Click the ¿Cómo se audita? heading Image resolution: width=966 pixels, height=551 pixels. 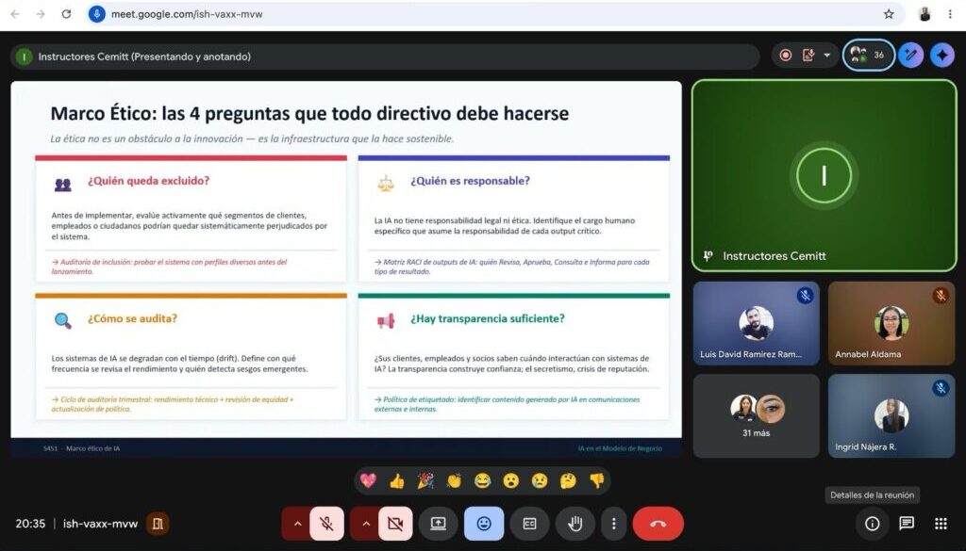132,318
